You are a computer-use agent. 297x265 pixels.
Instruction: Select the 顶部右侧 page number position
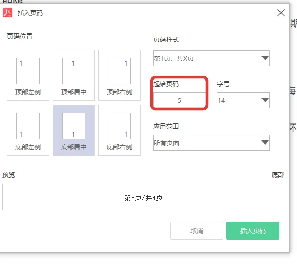[119, 75]
